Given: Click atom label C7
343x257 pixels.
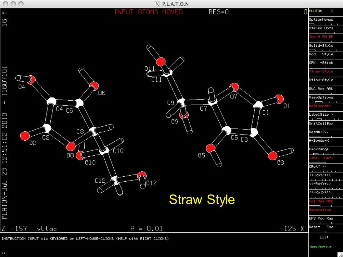Looking at the screenshot, I should click(x=203, y=109).
